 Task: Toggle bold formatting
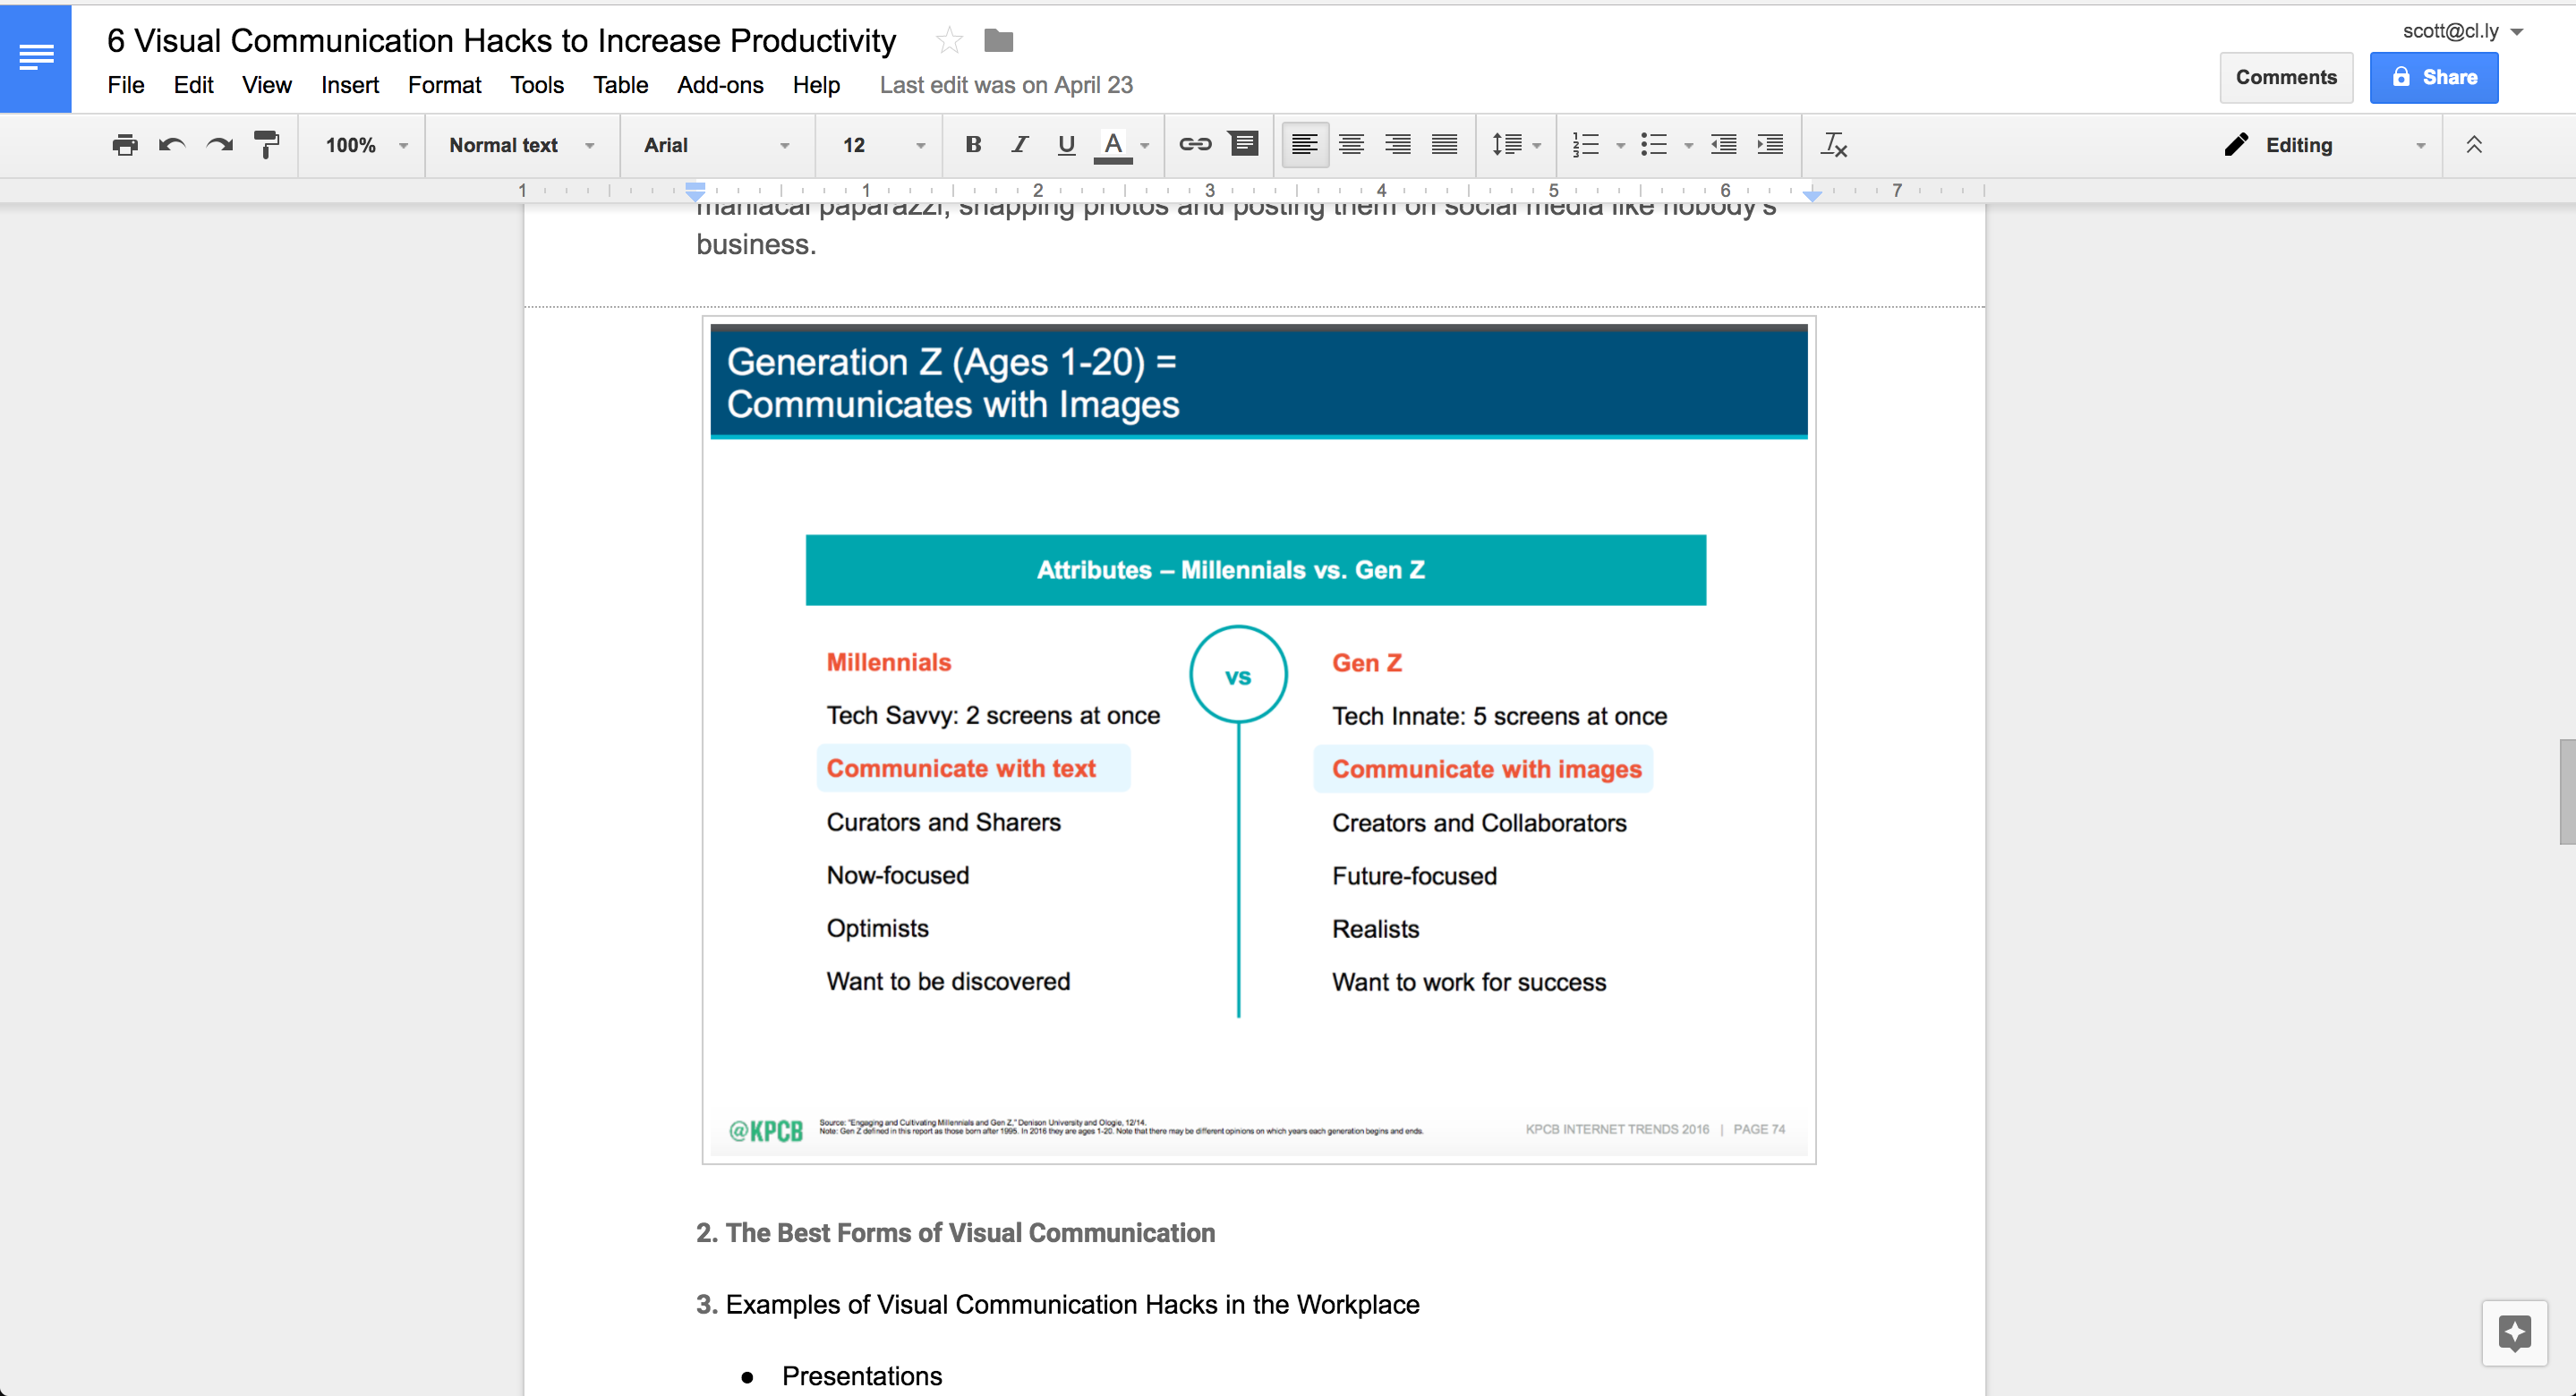click(x=973, y=145)
